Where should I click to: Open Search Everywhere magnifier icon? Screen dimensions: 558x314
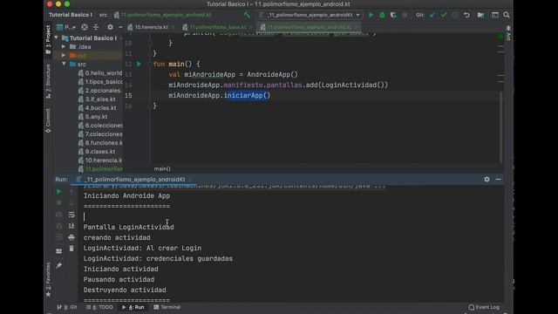point(507,15)
